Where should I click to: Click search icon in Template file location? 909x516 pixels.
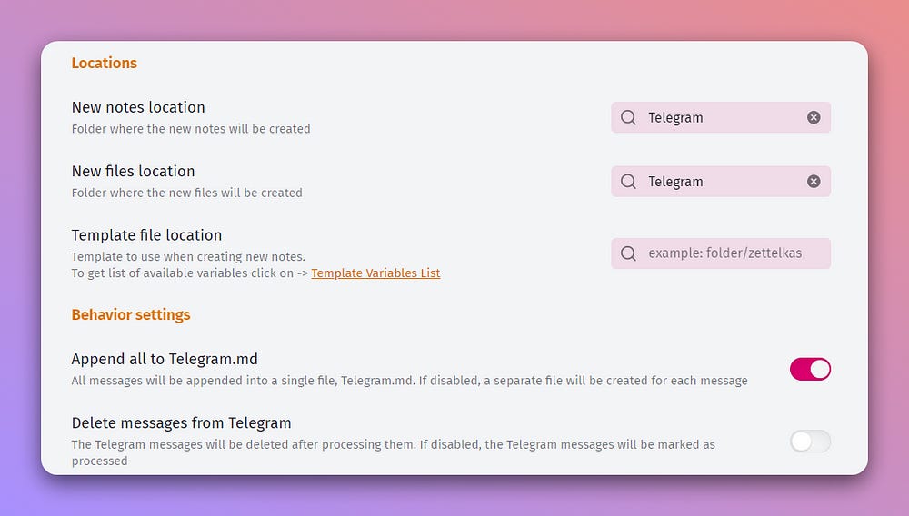[628, 253]
